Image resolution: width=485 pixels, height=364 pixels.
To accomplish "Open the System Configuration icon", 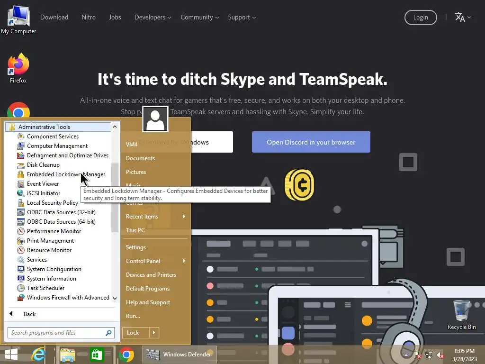I will pos(21,269).
